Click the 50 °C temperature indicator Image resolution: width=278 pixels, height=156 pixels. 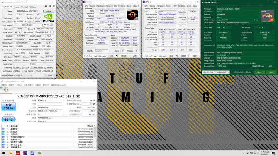(8, 119)
